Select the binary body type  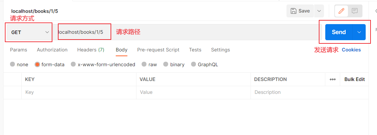tap(174, 65)
